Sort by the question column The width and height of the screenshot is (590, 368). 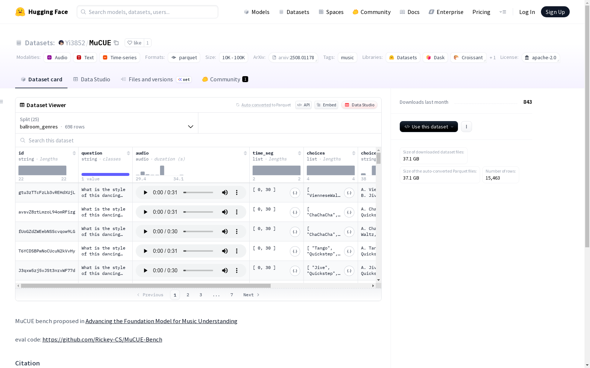pyautogui.click(x=128, y=153)
